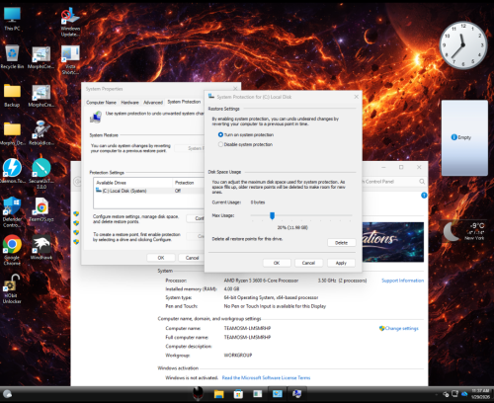This screenshot has width=494, height=403.
Task: Click the Alienware start button on the taskbar
Action: click(x=198, y=393)
